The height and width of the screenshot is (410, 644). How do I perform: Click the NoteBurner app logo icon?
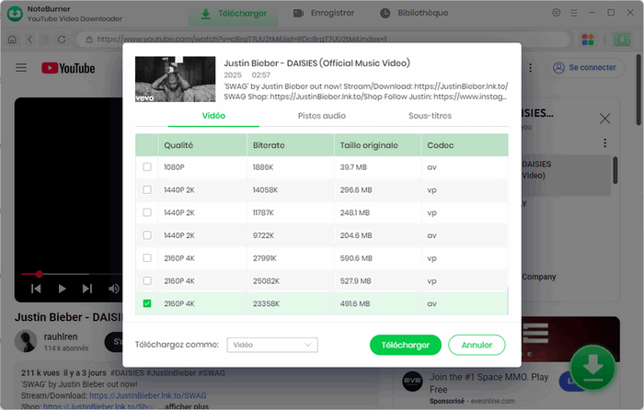pos(16,14)
